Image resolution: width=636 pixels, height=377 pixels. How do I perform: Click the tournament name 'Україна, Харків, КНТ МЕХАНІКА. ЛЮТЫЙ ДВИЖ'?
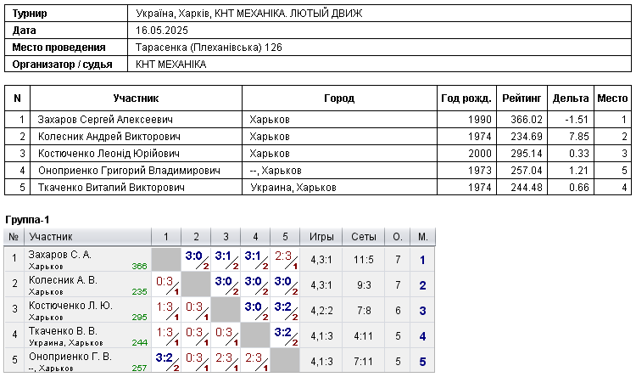click(x=248, y=14)
